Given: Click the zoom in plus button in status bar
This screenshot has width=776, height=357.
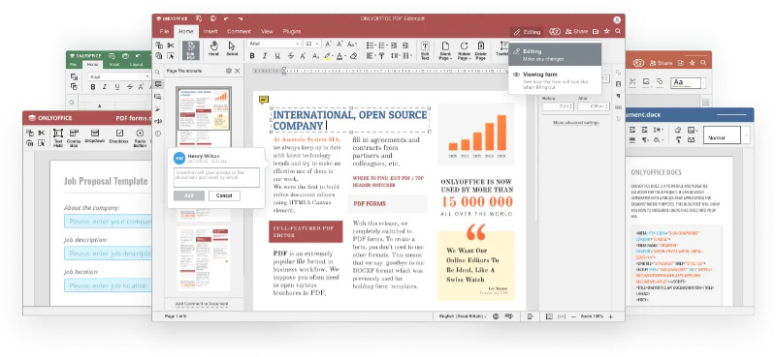Looking at the screenshot, I should [611, 316].
